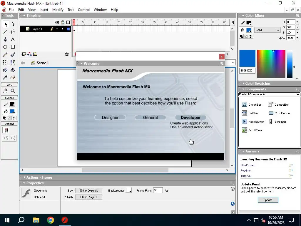Screen dimensions: 301x226
Task: Open the accessibility panel icon
Action: coord(233,204)
